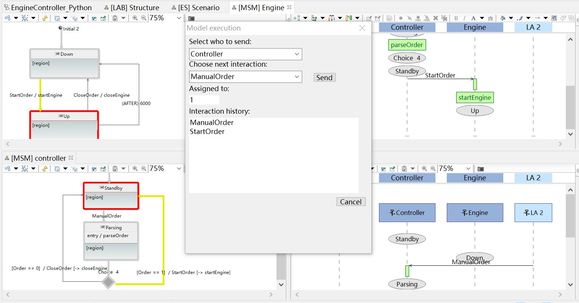Open 'Choose next interaction' ManualOrder dropdown
This screenshot has width=579, height=303.
245,76
